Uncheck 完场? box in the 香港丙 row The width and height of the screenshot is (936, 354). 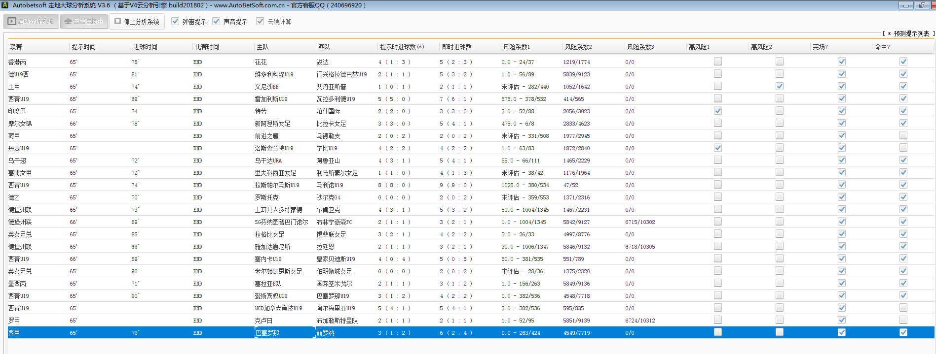click(x=841, y=62)
